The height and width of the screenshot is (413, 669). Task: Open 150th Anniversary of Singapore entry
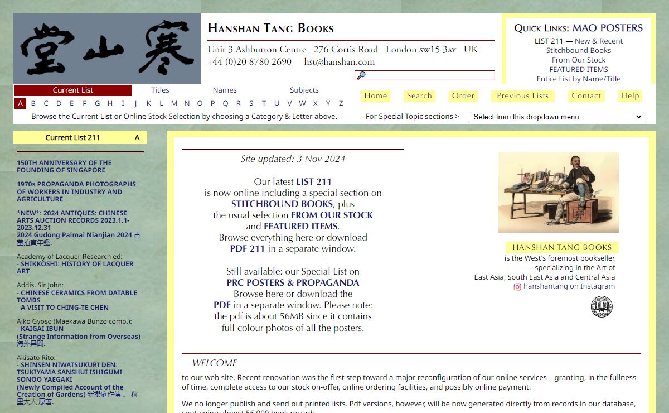tap(64, 166)
